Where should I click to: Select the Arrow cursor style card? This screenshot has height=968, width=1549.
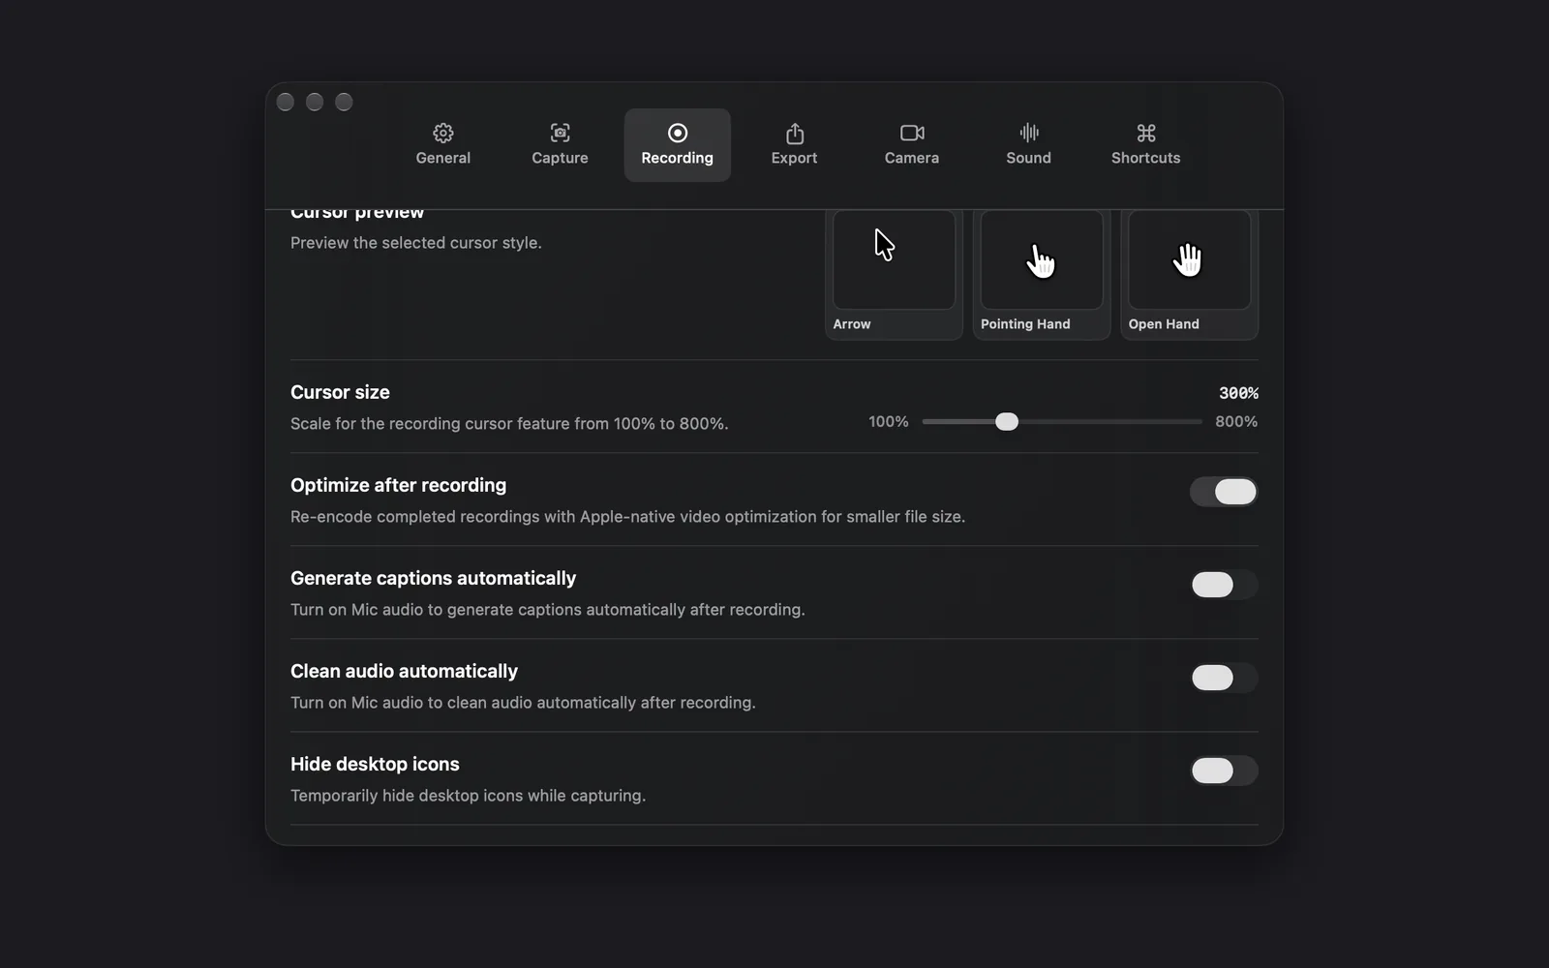(x=894, y=273)
